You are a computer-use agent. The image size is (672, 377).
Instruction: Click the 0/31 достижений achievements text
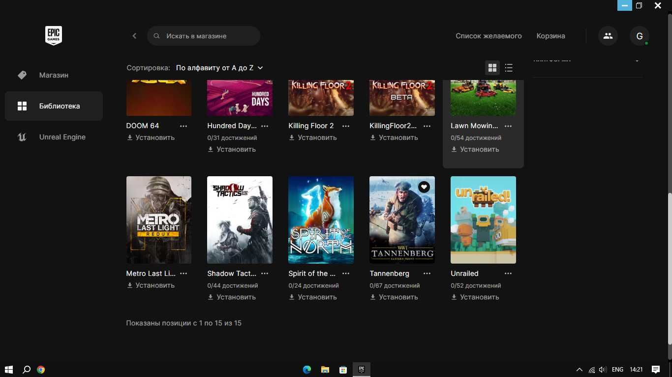click(x=232, y=138)
